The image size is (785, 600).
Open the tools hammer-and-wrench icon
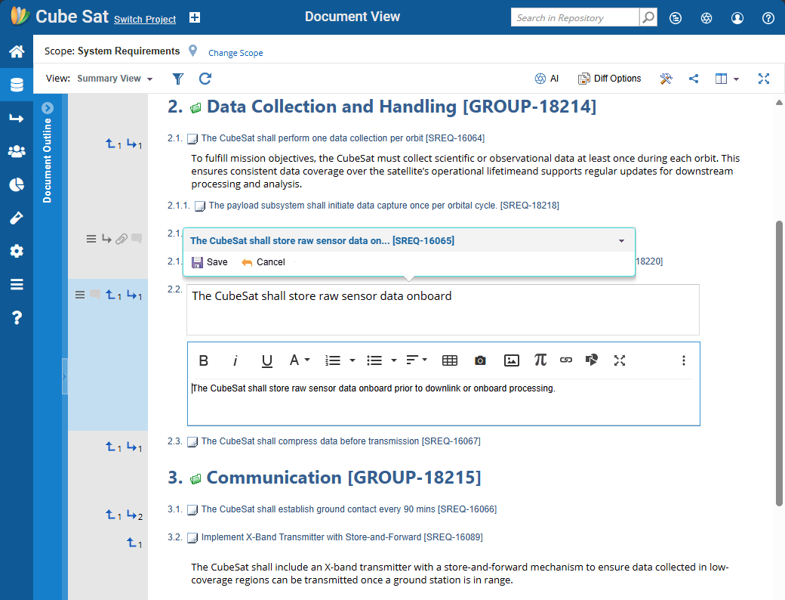pos(666,79)
